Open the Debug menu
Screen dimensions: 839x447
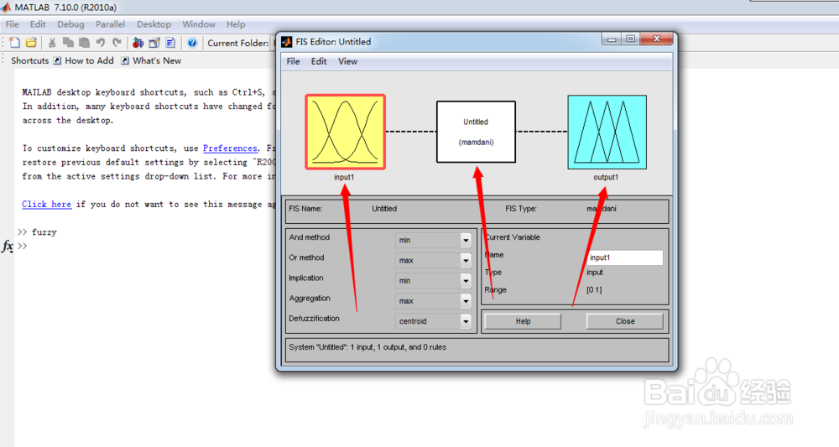(x=70, y=24)
